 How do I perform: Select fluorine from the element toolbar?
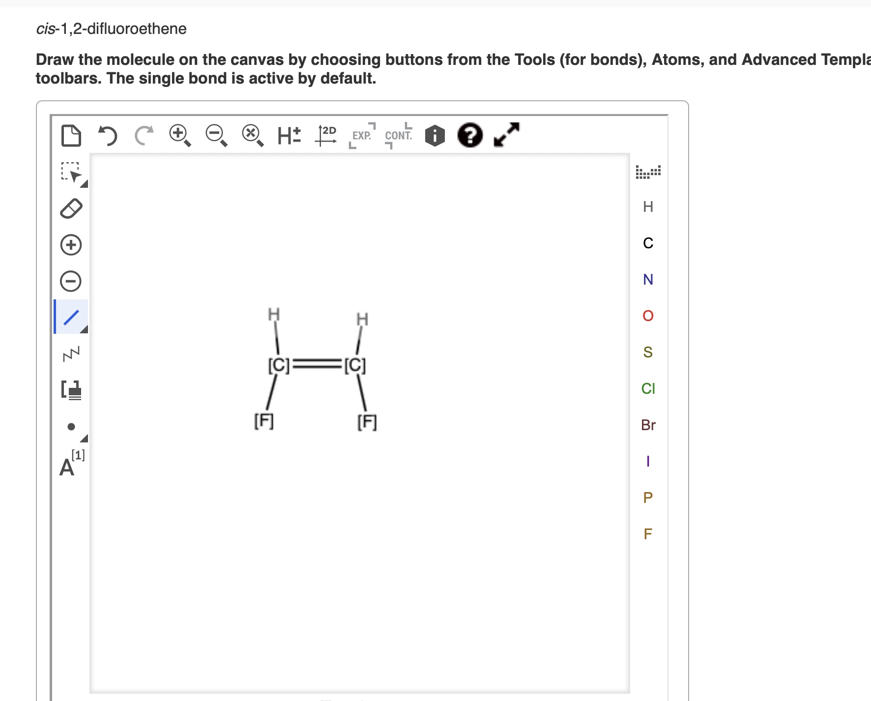pyautogui.click(x=647, y=534)
